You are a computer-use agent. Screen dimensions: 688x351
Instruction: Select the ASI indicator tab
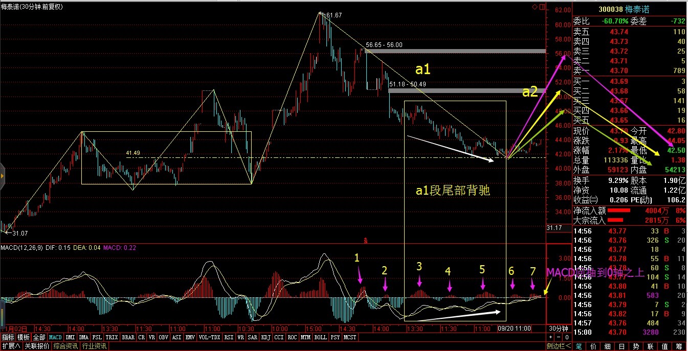coord(177,337)
